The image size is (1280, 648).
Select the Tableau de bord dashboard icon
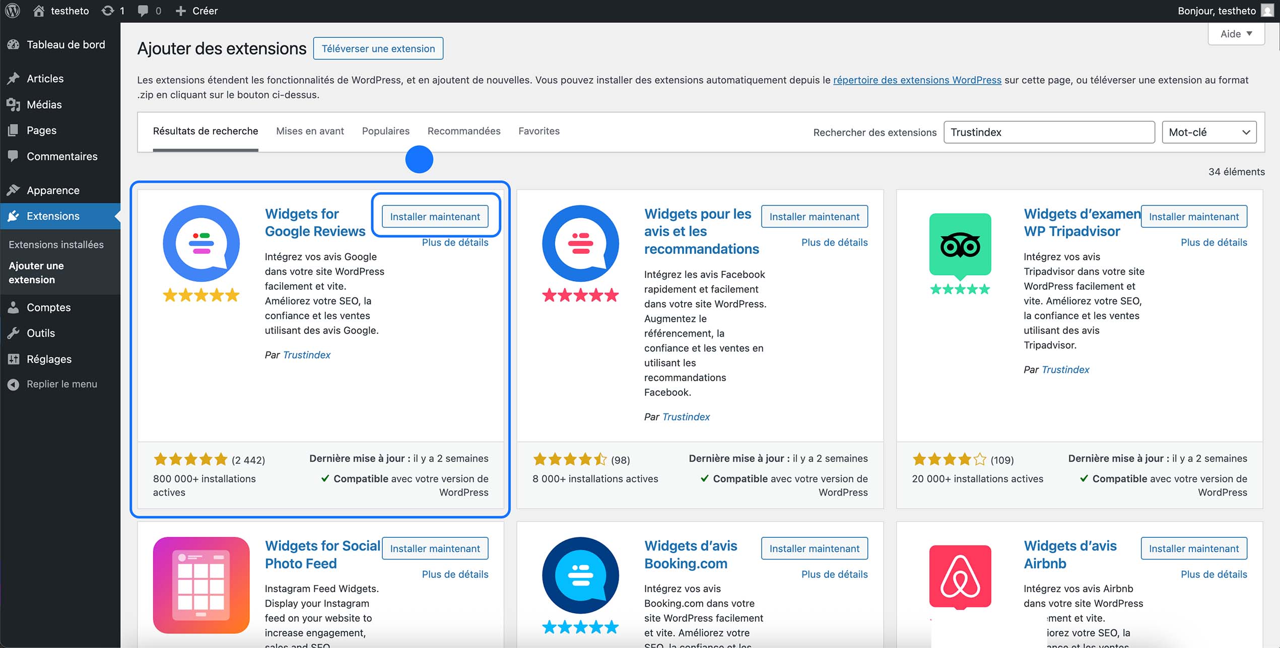pyautogui.click(x=13, y=44)
